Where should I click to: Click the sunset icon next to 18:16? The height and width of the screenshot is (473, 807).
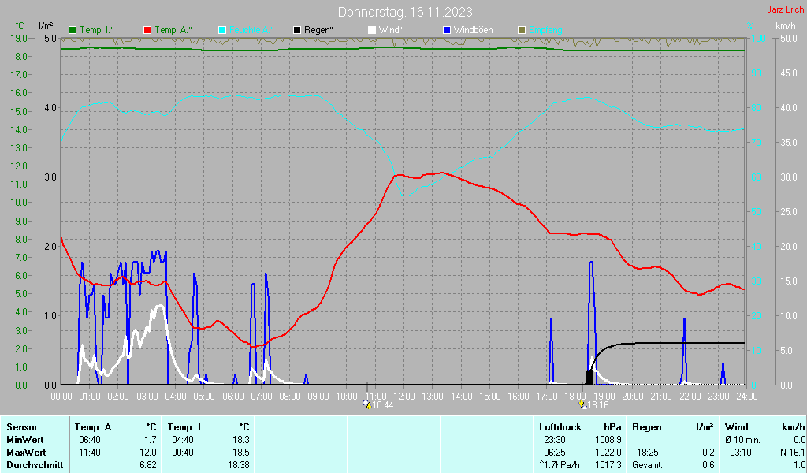pos(582,404)
